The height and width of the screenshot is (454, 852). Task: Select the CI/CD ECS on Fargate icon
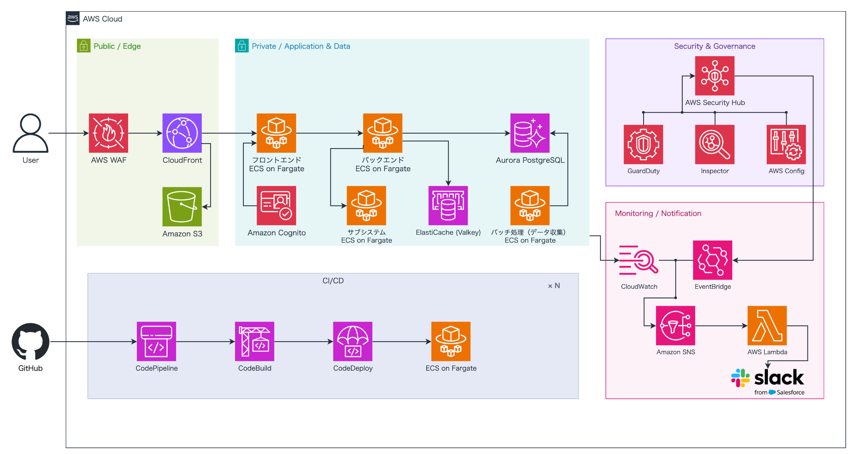[451, 341]
